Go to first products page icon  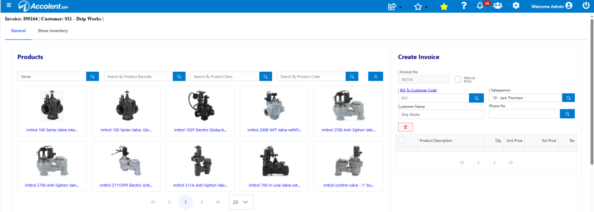pyautogui.click(x=153, y=202)
